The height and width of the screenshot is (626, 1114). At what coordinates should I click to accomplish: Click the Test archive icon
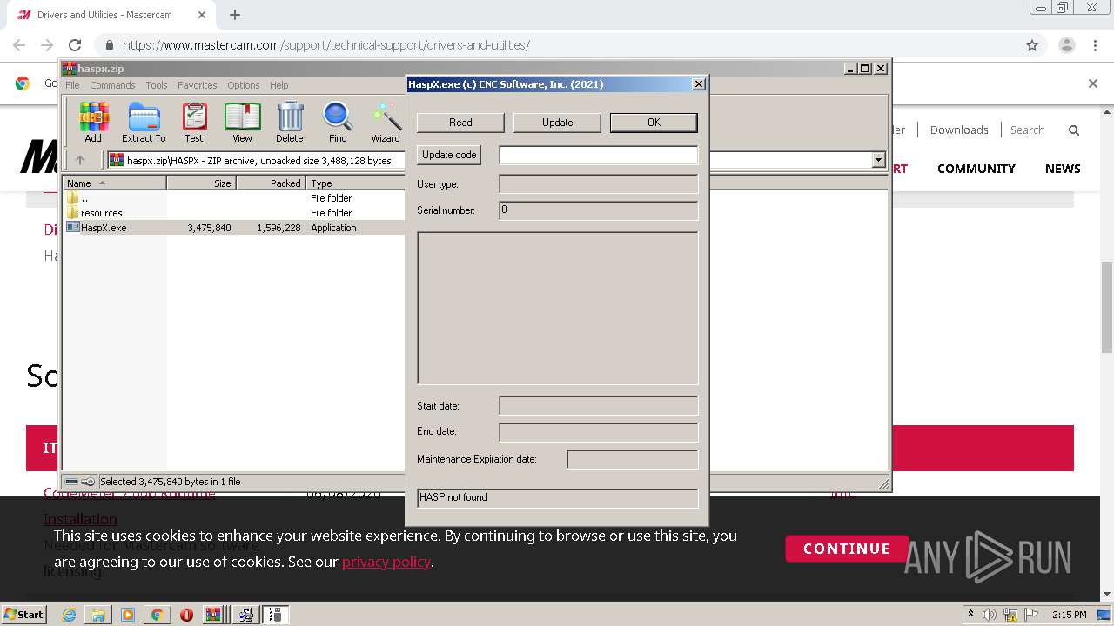(x=194, y=123)
